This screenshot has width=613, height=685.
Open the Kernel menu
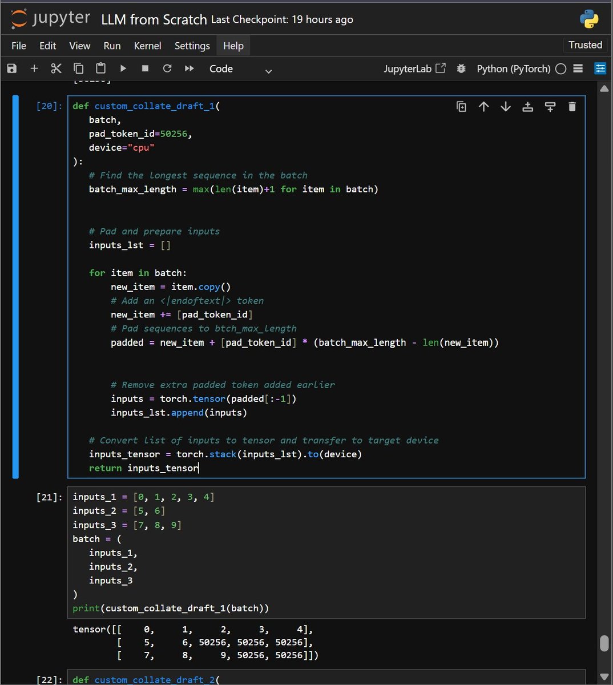(147, 46)
